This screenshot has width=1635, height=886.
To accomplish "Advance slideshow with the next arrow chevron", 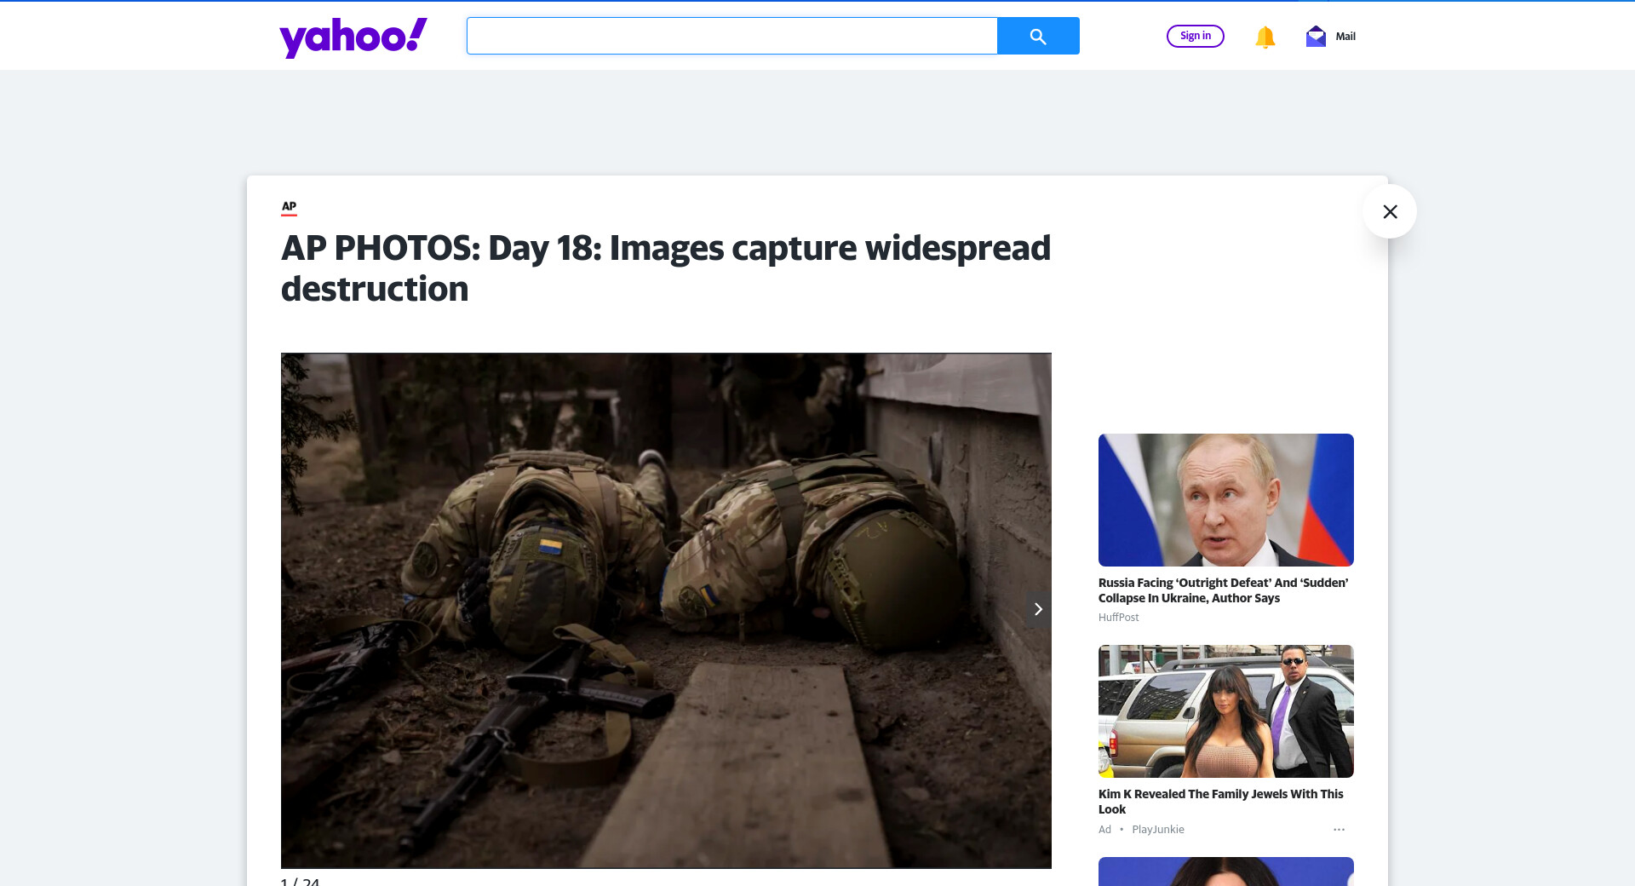I will [x=1037, y=609].
